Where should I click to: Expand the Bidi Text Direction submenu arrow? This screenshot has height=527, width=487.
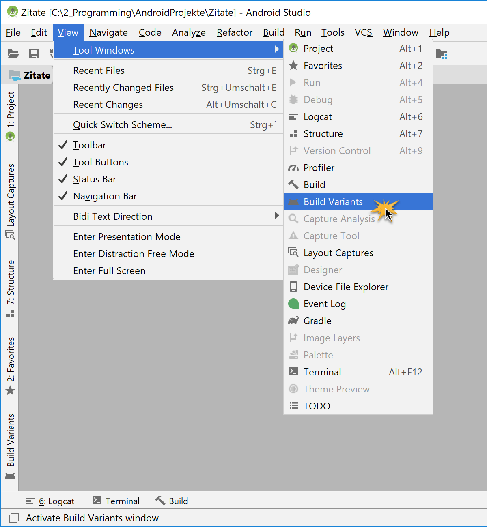coord(277,215)
